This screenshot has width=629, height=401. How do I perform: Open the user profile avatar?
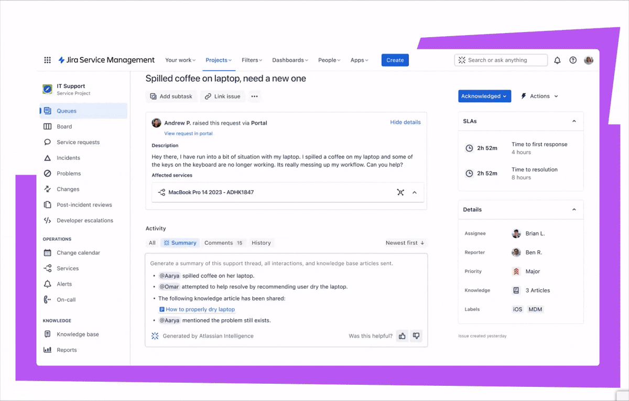(x=589, y=60)
